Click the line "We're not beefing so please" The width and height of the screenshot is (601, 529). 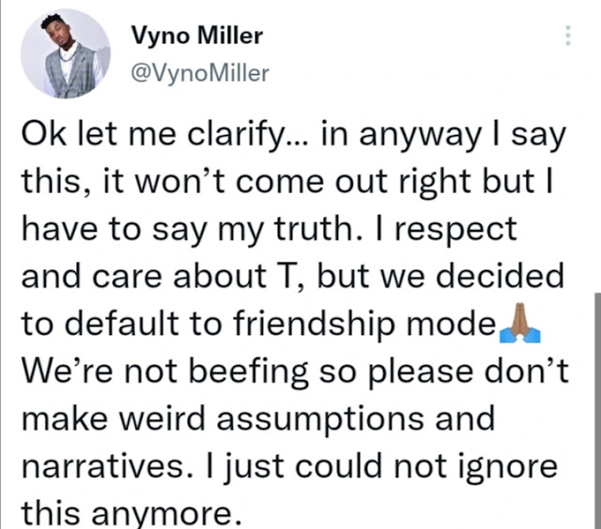pyautogui.click(x=295, y=370)
